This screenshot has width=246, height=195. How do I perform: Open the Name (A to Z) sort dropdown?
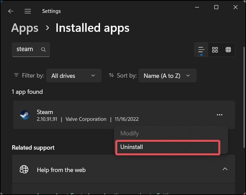coord(167,75)
